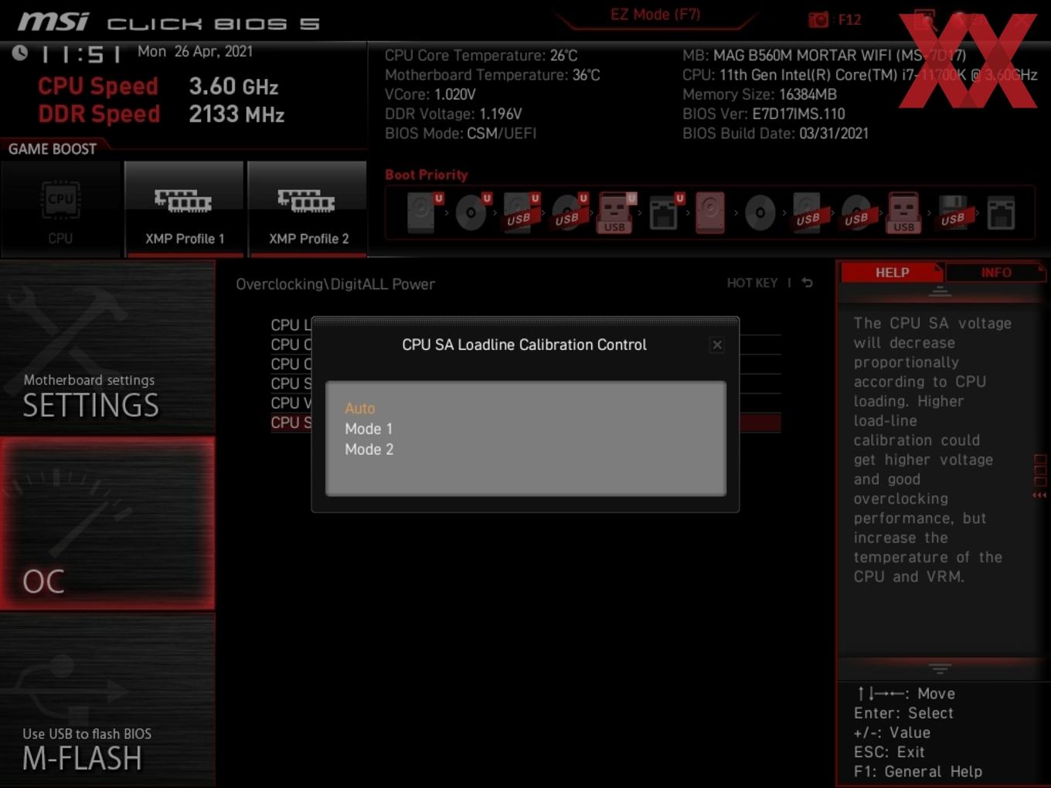1051x788 pixels.
Task: Open the SETTINGS section
Action: 107,348
